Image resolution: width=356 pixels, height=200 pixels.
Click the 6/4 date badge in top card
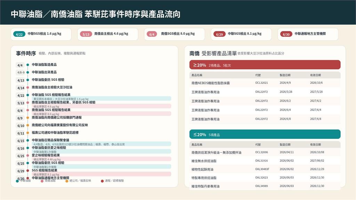tap(152, 34)
